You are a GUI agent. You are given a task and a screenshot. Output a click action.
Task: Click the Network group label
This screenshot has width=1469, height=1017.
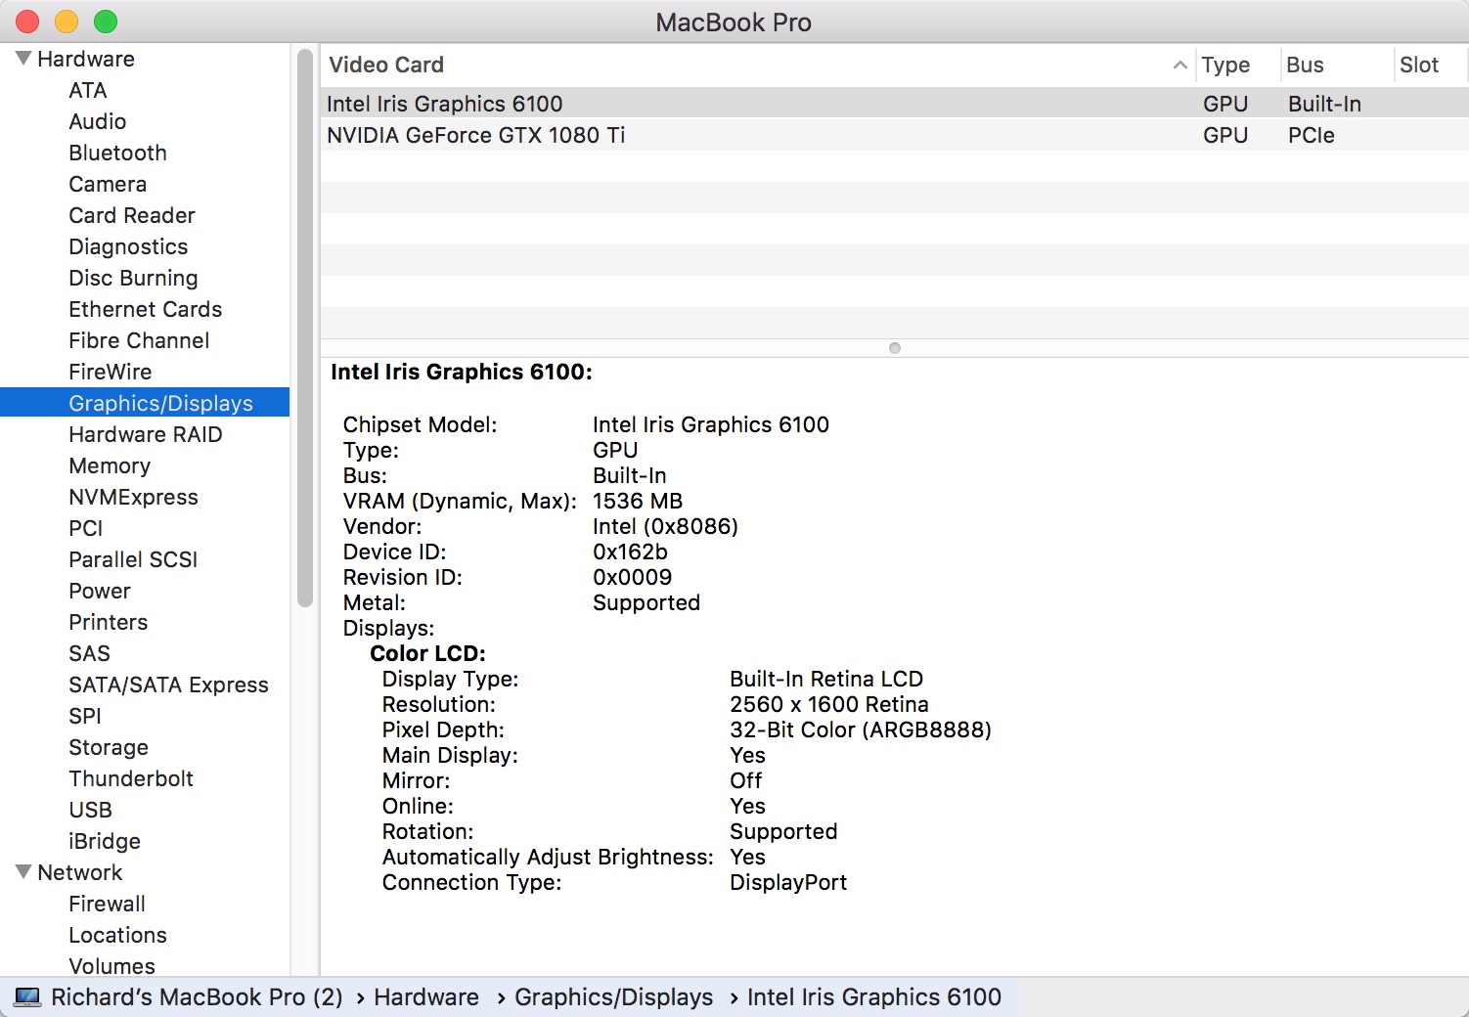(x=80, y=872)
